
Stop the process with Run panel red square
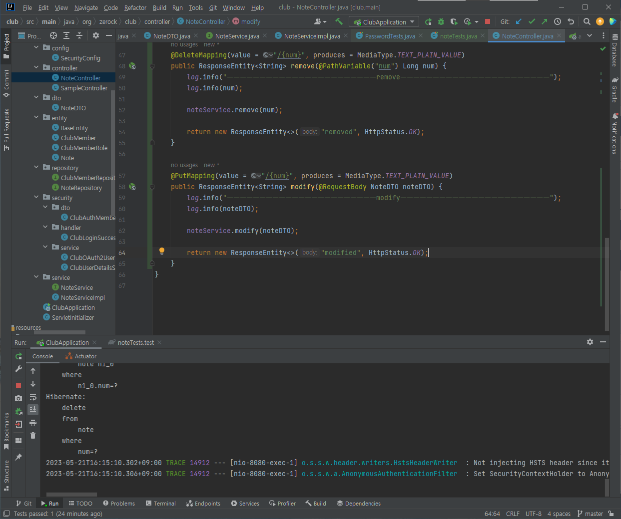(18, 385)
